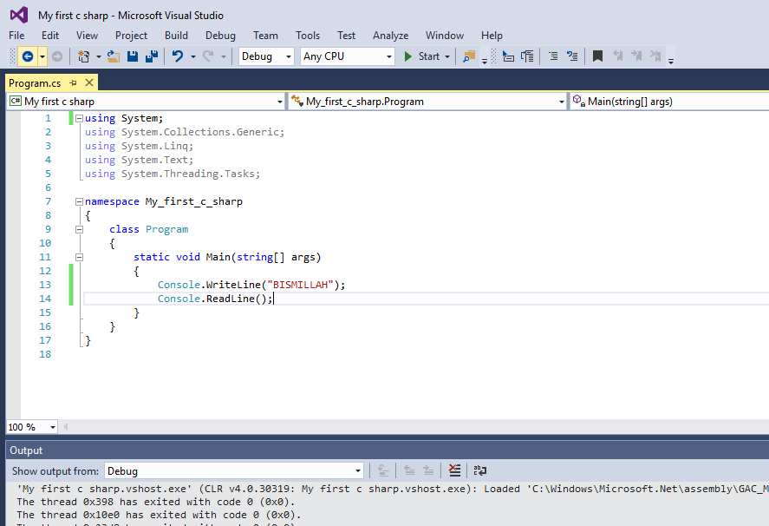Click the New Project toolbar icon

click(x=84, y=56)
